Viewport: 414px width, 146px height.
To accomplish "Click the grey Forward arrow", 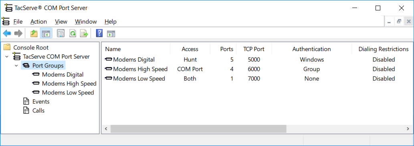I will click(x=18, y=34).
